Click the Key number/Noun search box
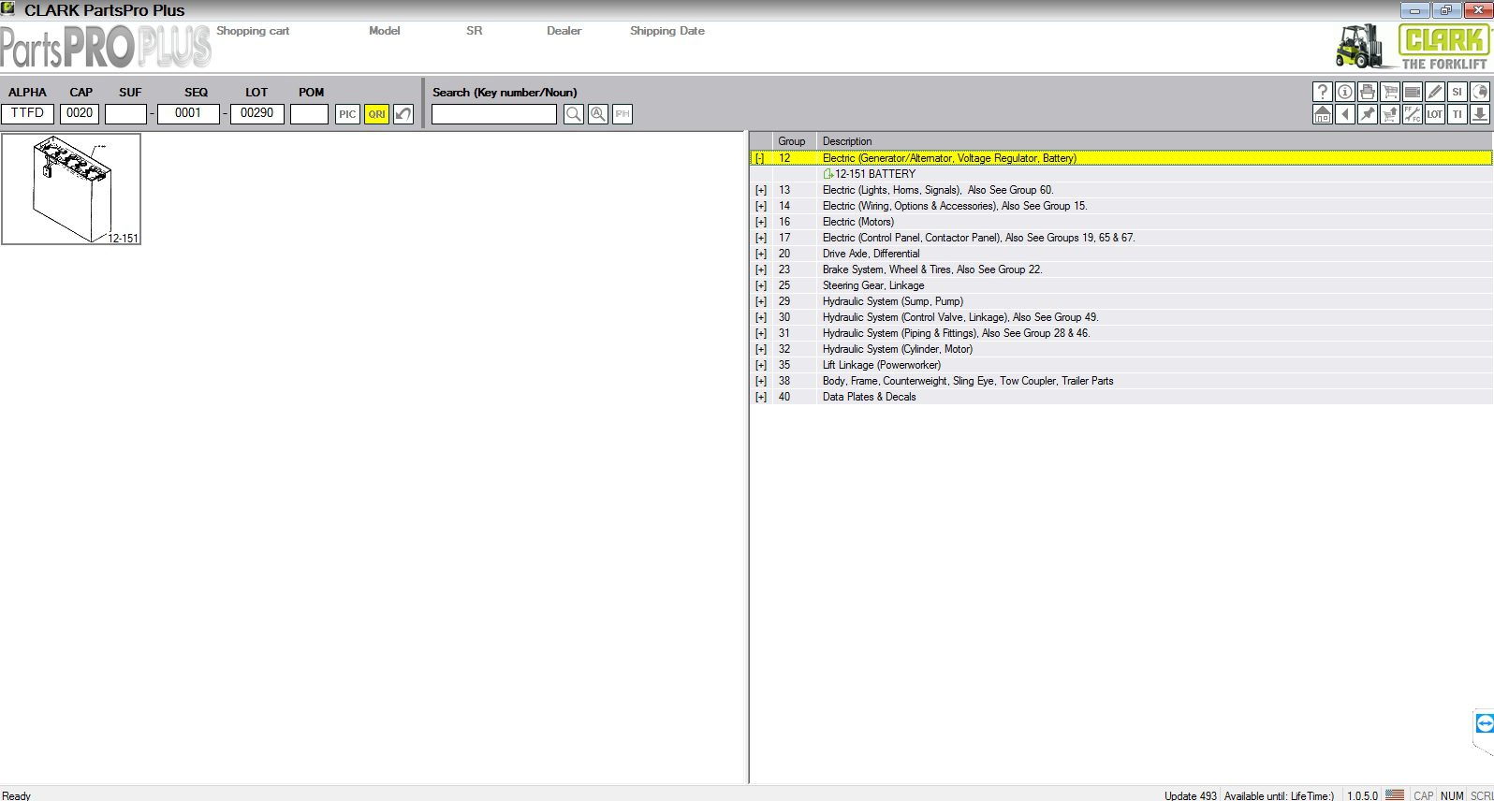Screen dimensions: 1494x801 click(x=494, y=114)
